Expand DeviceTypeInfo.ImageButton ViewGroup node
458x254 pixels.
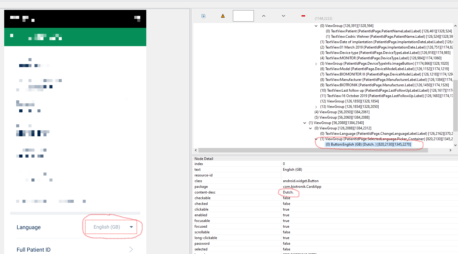[316, 64]
